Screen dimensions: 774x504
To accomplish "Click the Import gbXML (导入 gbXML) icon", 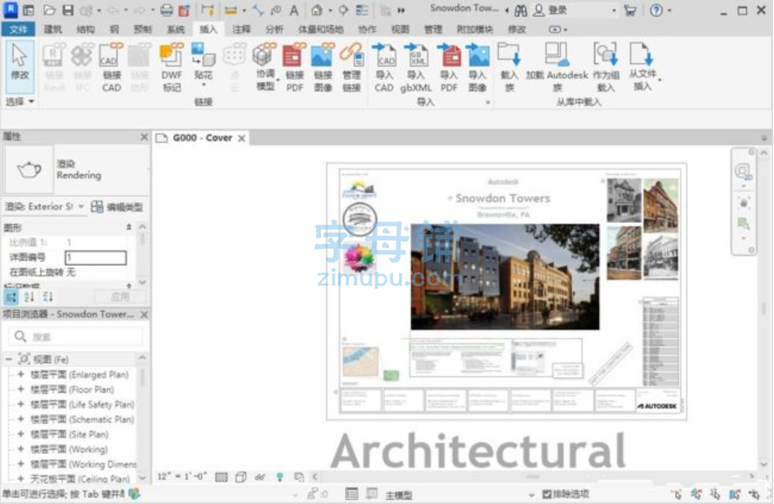I will click(416, 67).
